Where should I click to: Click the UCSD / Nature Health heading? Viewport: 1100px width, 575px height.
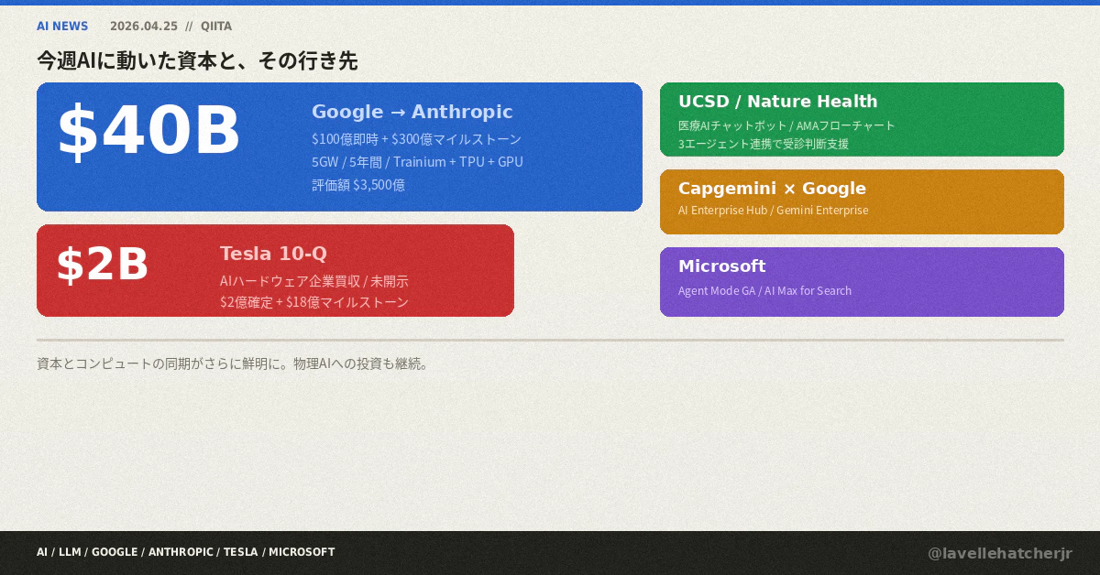click(x=778, y=102)
